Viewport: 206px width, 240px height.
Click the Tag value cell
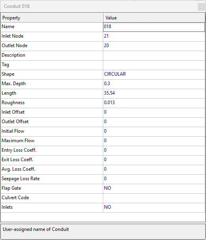click(x=154, y=65)
